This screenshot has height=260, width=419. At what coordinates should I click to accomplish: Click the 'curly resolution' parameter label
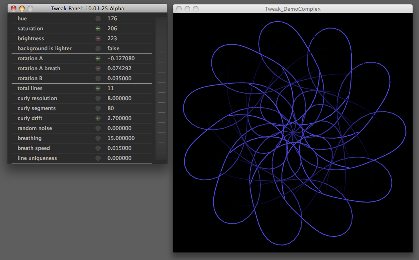(37, 98)
